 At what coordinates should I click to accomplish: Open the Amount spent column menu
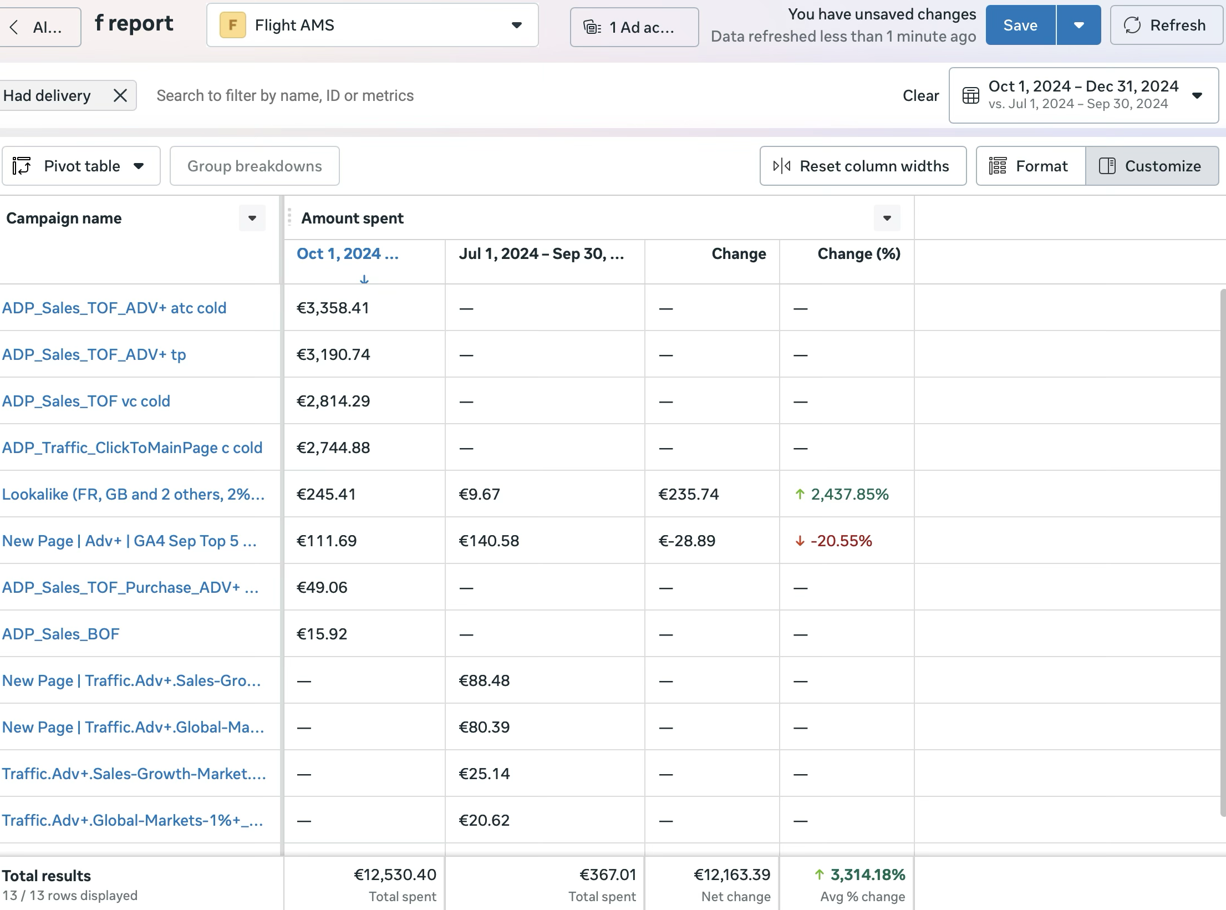(887, 218)
